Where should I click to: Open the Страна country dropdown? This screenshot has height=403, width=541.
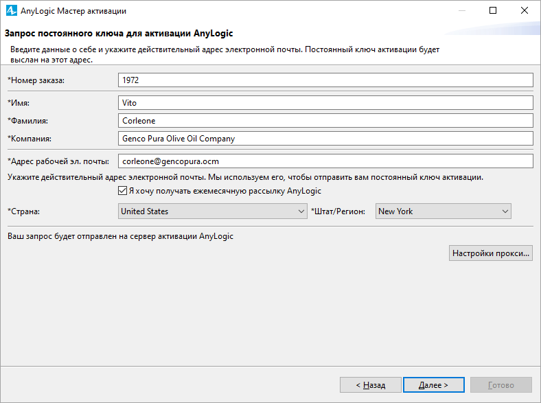point(212,211)
